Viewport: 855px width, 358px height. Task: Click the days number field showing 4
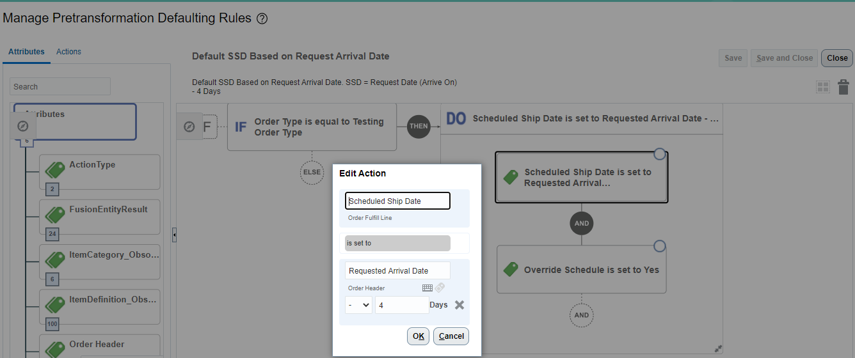coord(402,305)
